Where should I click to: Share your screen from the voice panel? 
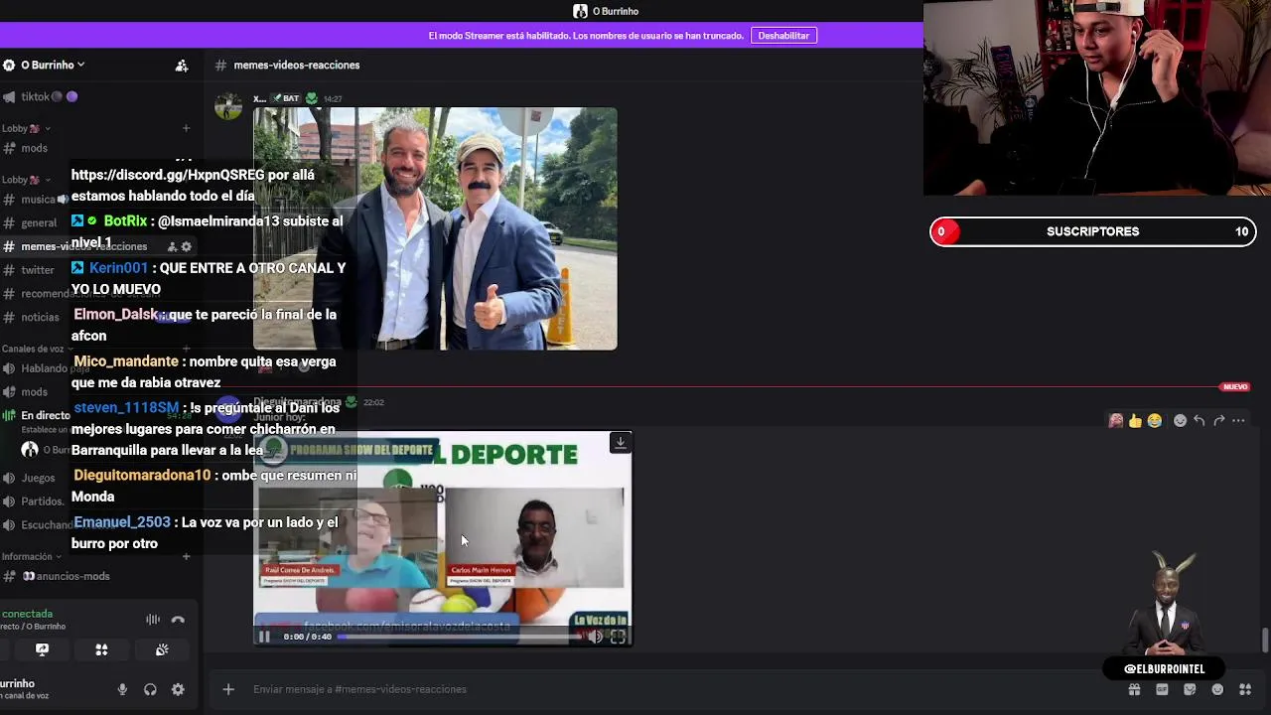[x=42, y=649]
